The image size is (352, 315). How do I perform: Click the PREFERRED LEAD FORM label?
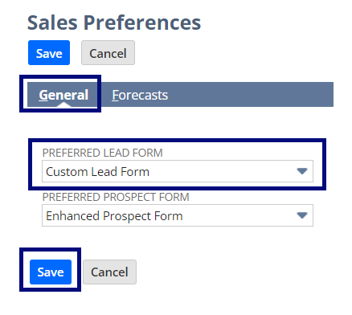(103, 153)
